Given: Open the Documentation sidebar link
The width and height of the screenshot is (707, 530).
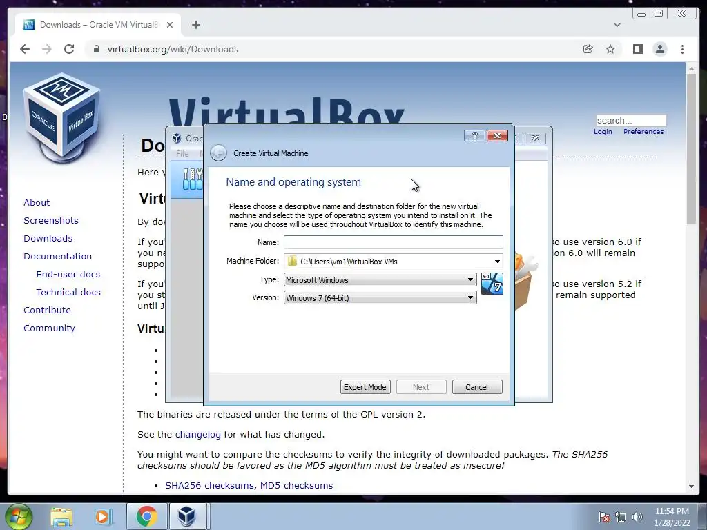Looking at the screenshot, I should [58, 257].
